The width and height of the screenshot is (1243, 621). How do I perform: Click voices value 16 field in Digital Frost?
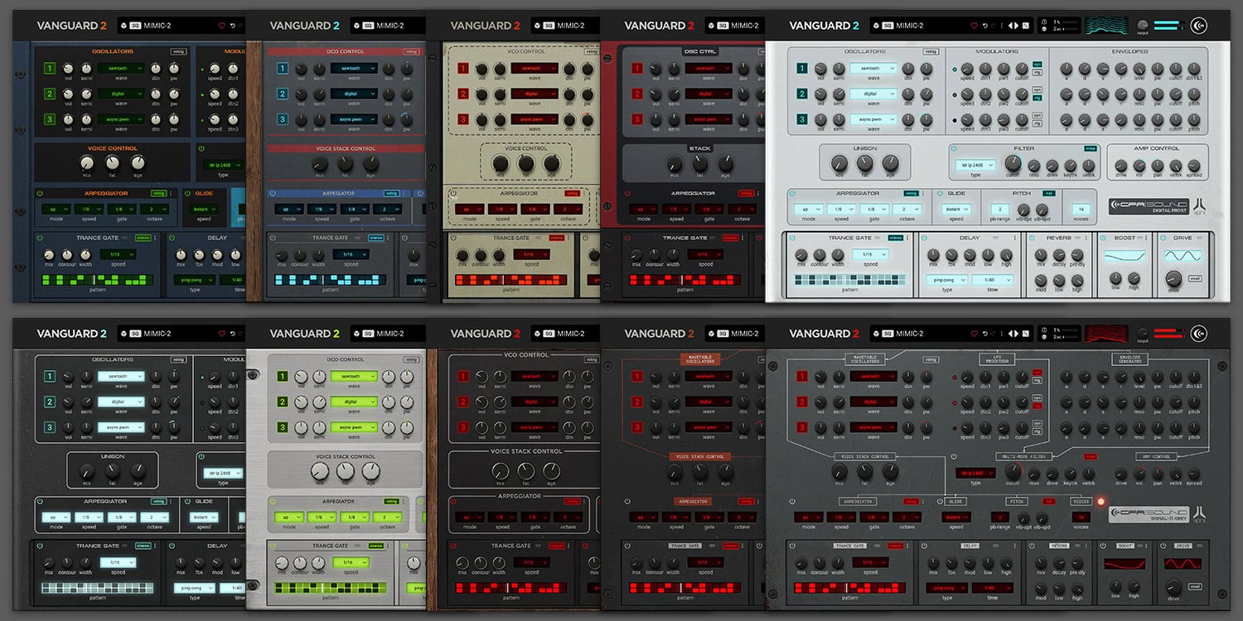tap(1081, 209)
